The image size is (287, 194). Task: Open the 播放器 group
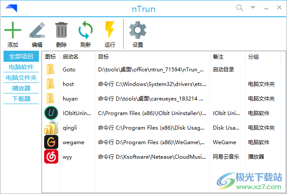pos(21,88)
